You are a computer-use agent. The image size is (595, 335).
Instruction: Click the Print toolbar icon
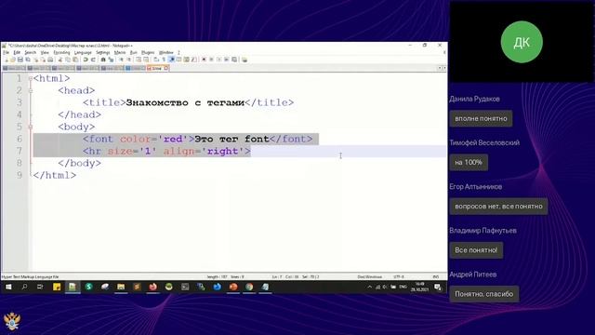[50, 60]
